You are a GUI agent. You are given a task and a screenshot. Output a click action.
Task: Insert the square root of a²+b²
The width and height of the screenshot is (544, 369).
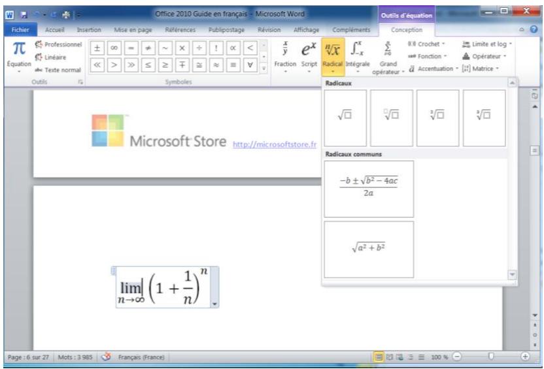[369, 249]
